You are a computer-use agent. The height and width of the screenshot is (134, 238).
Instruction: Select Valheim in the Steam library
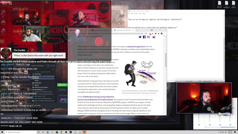(x=36, y=85)
